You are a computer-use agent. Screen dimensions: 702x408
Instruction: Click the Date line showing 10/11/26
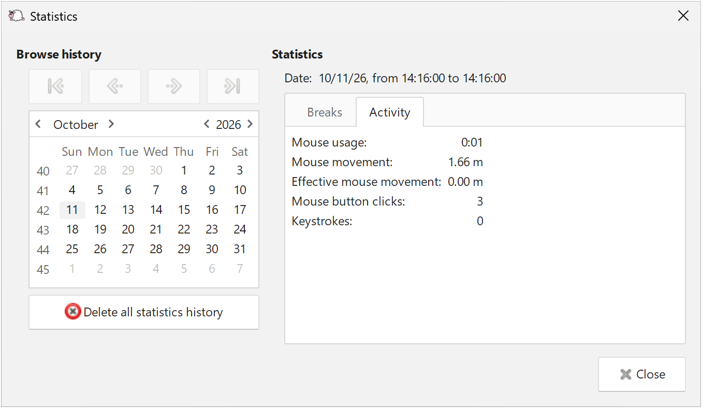click(x=396, y=79)
